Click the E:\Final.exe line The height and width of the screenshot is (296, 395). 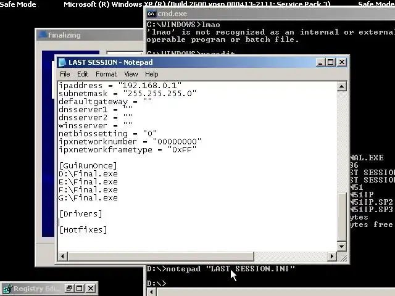[88, 182]
